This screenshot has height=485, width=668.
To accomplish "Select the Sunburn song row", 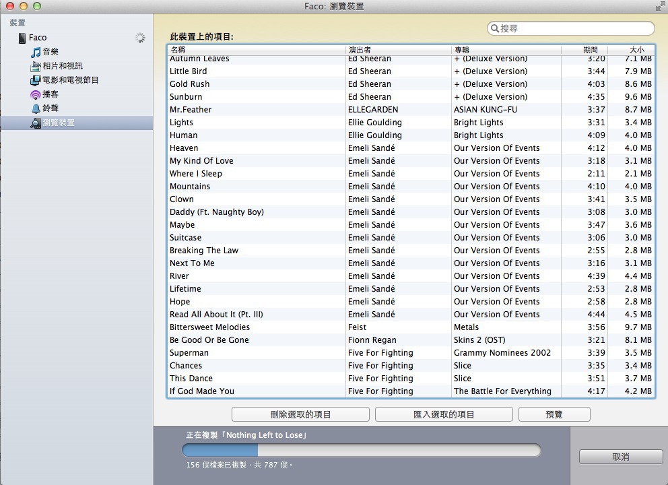I will point(411,97).
